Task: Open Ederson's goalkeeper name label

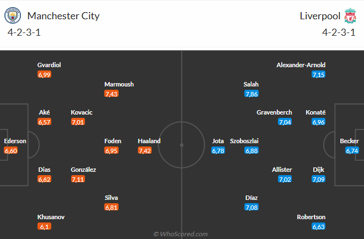Action: coord(15,141)
